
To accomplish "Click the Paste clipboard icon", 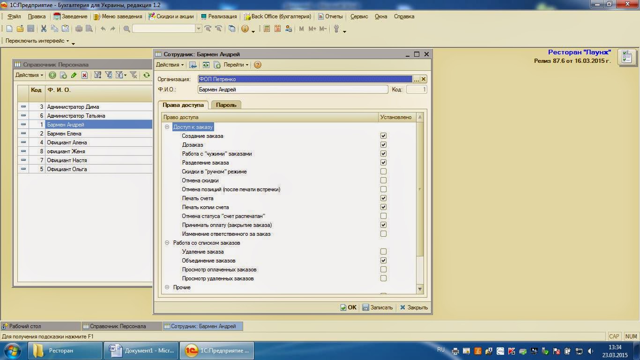I will [x=65, y=29].
